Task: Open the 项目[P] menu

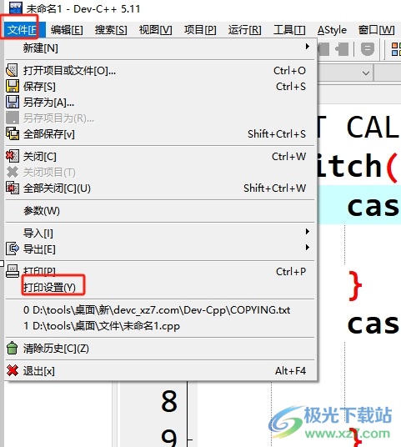Action: (x=200, y=30)
